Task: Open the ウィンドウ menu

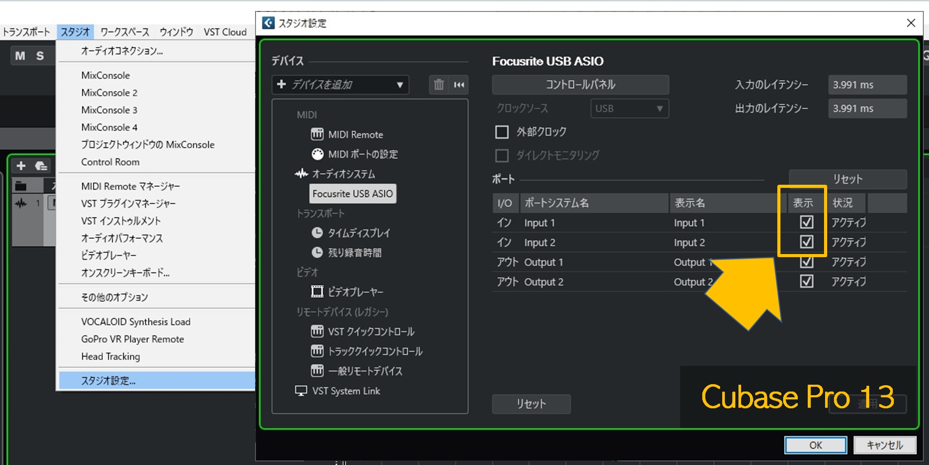Action: (x=176, y=32)
